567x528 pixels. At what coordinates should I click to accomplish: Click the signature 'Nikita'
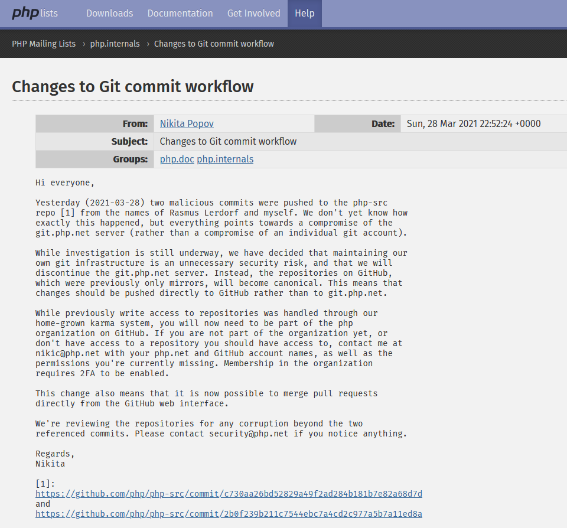50,464
